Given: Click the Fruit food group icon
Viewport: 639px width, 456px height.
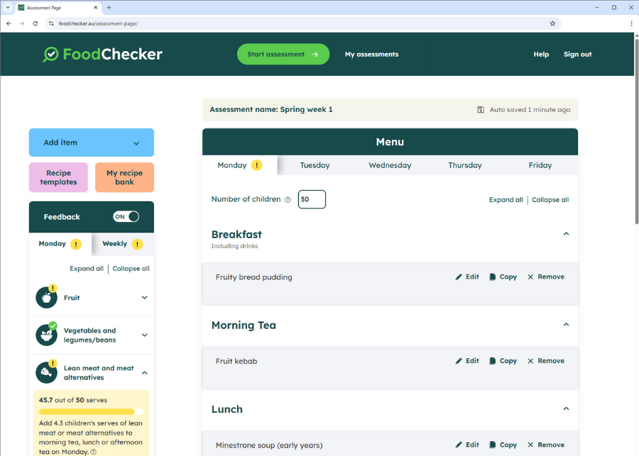Looking at the screenshot, I should click(46, 298).
